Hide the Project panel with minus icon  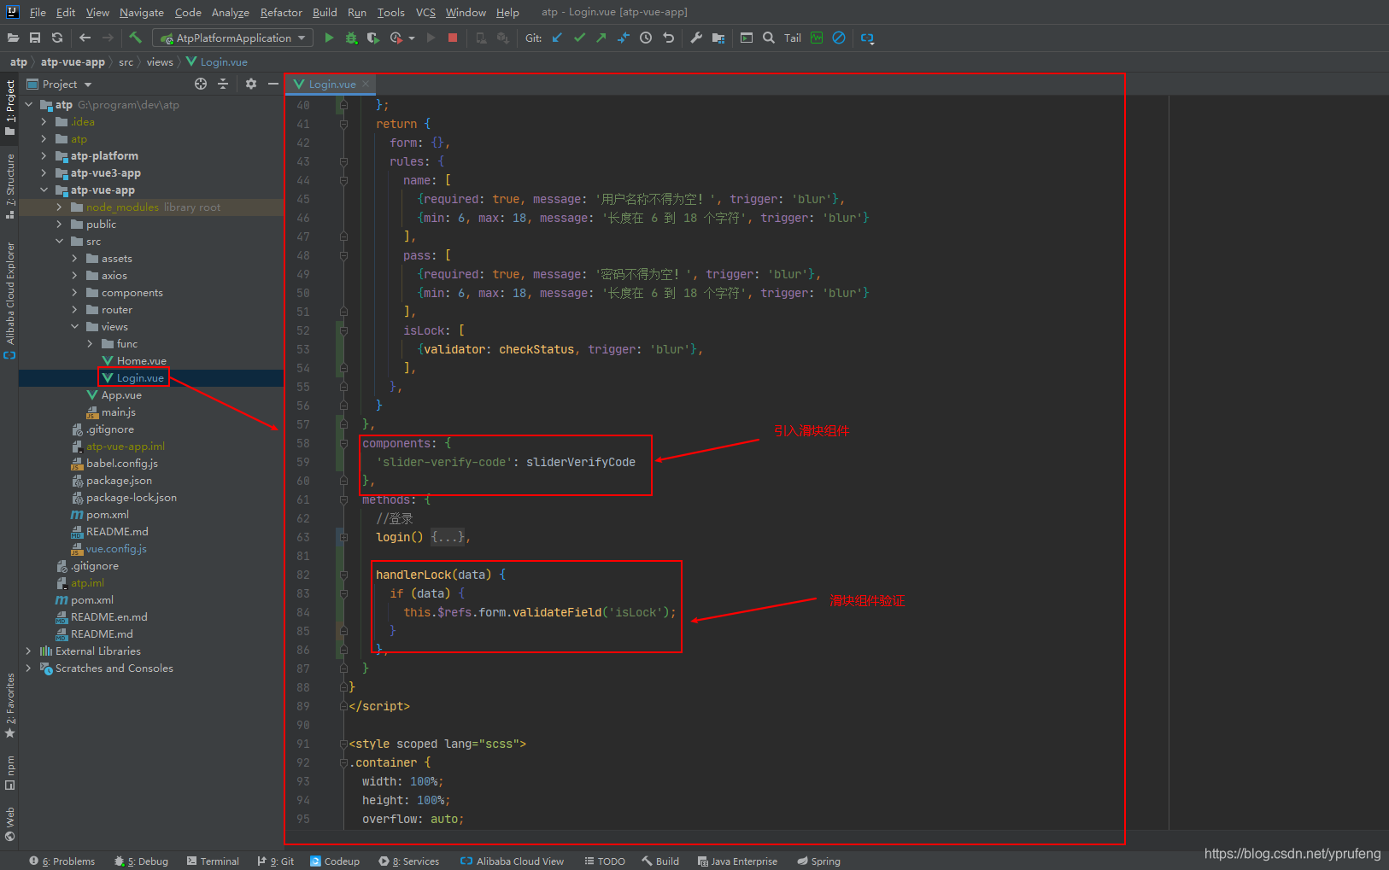coord(273,84)
